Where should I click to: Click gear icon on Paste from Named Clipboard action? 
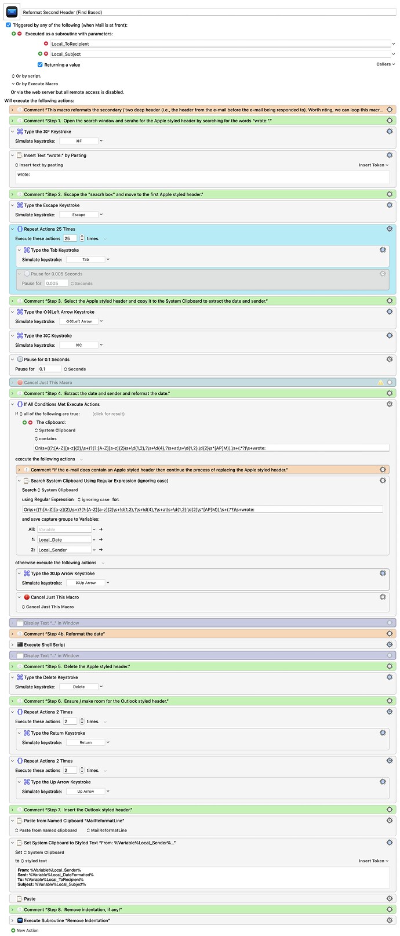click(390, 821)
